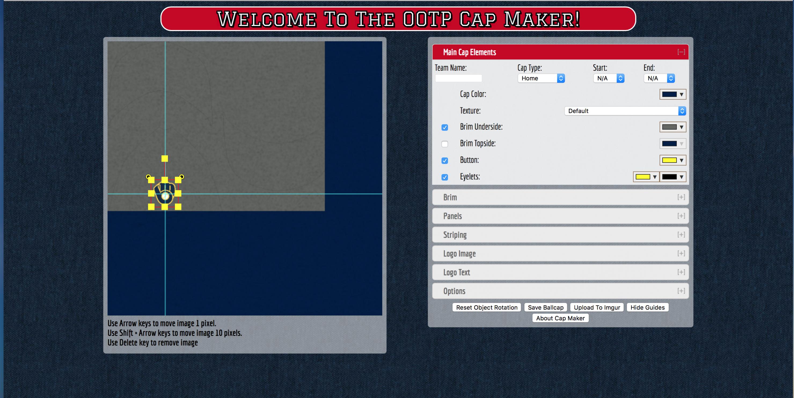
Task: Click the glove logo image on the canvas
Action: coord(165,193)
